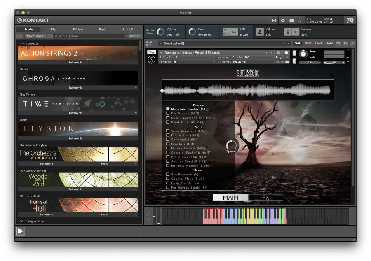This screenshot has width=371, height=261.
Task: Check the Dry Steppe (MIN) phrase
Action: tap(168, 113)
